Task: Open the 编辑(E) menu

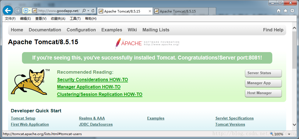Action: click(x=25, y=19)
